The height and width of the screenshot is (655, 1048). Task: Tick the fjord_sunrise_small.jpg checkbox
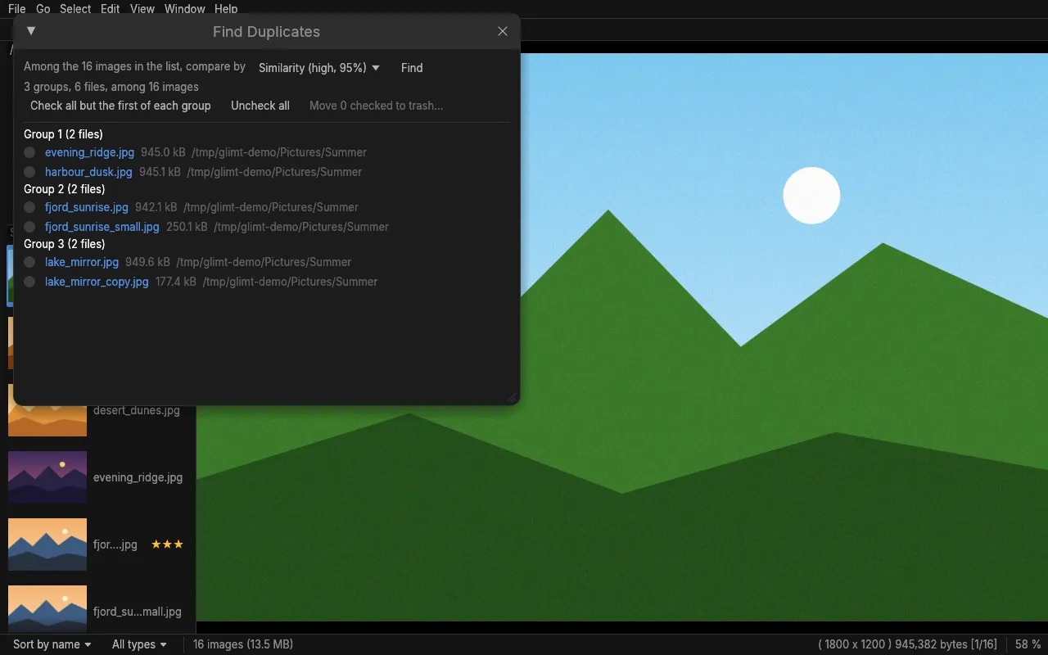coord(29,227)
